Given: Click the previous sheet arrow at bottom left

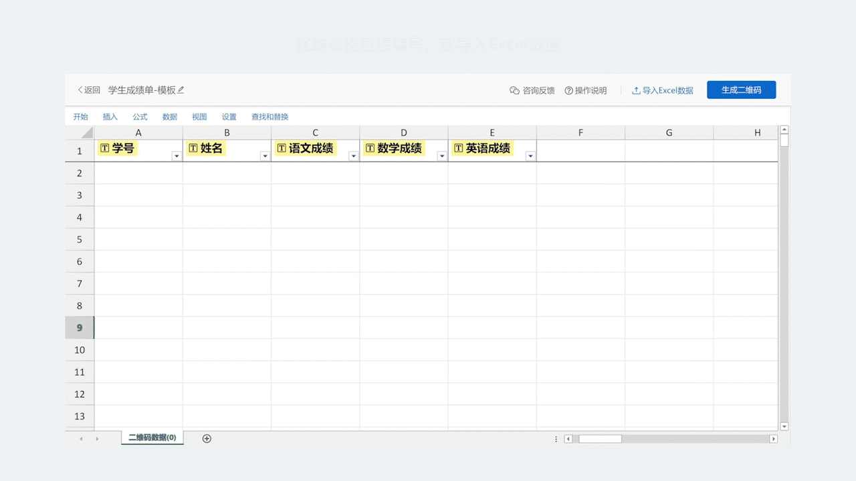Looking at the screenshot, I should (x=82, y=439).
